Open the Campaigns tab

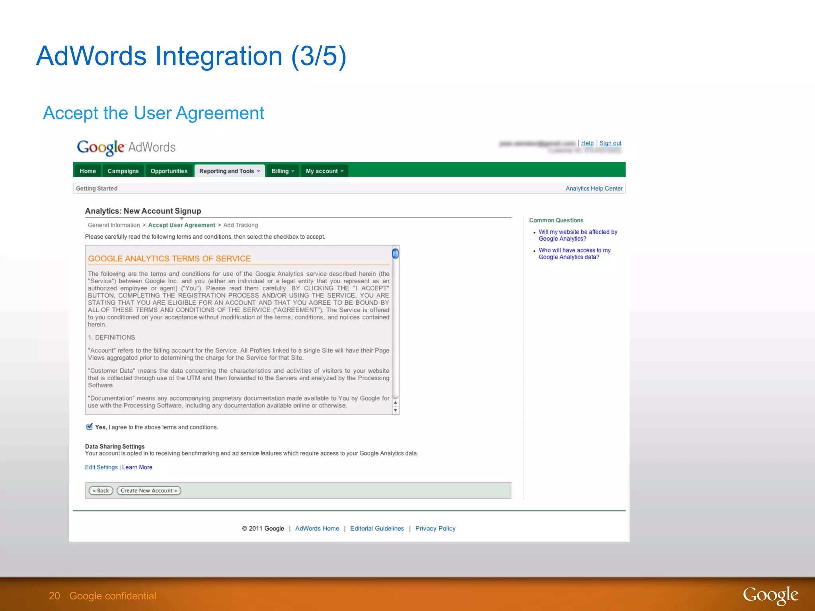point(123,171)
